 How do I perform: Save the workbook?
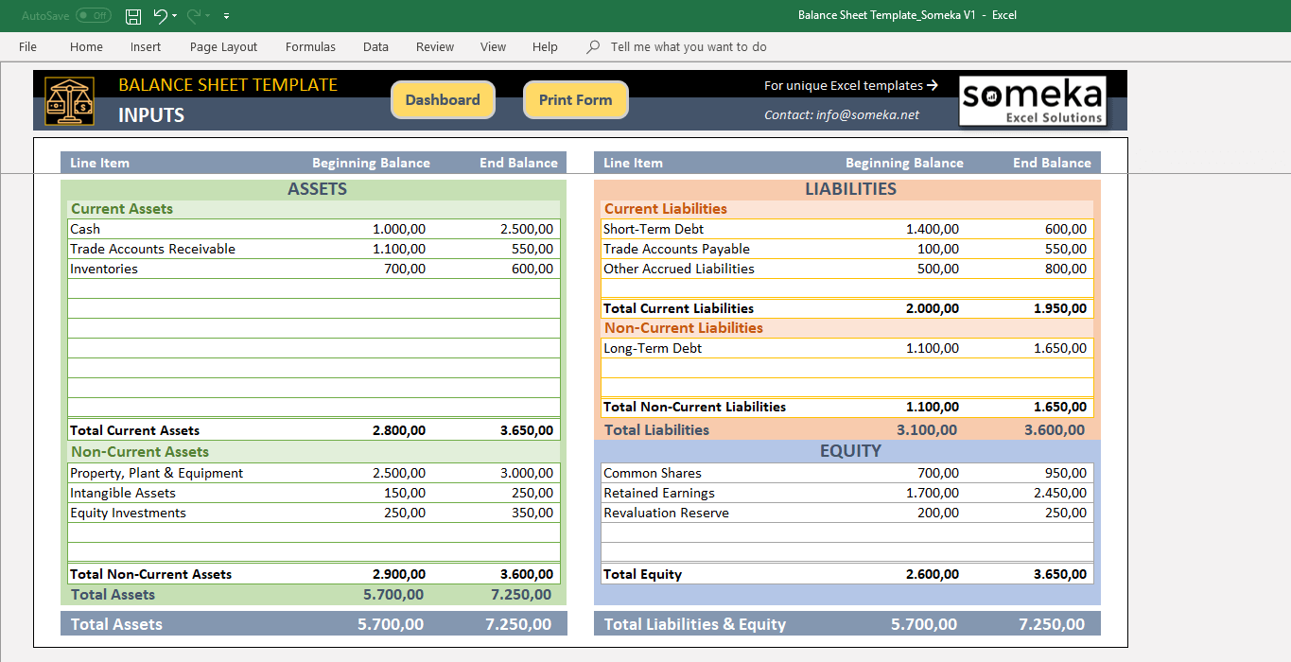pos(132,16)
